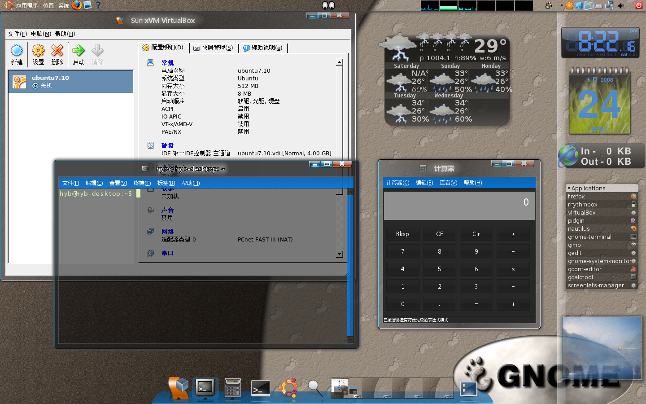Click gimp in Applications list
The width and height of the screenshot is (646, 404).
point(602,245)
